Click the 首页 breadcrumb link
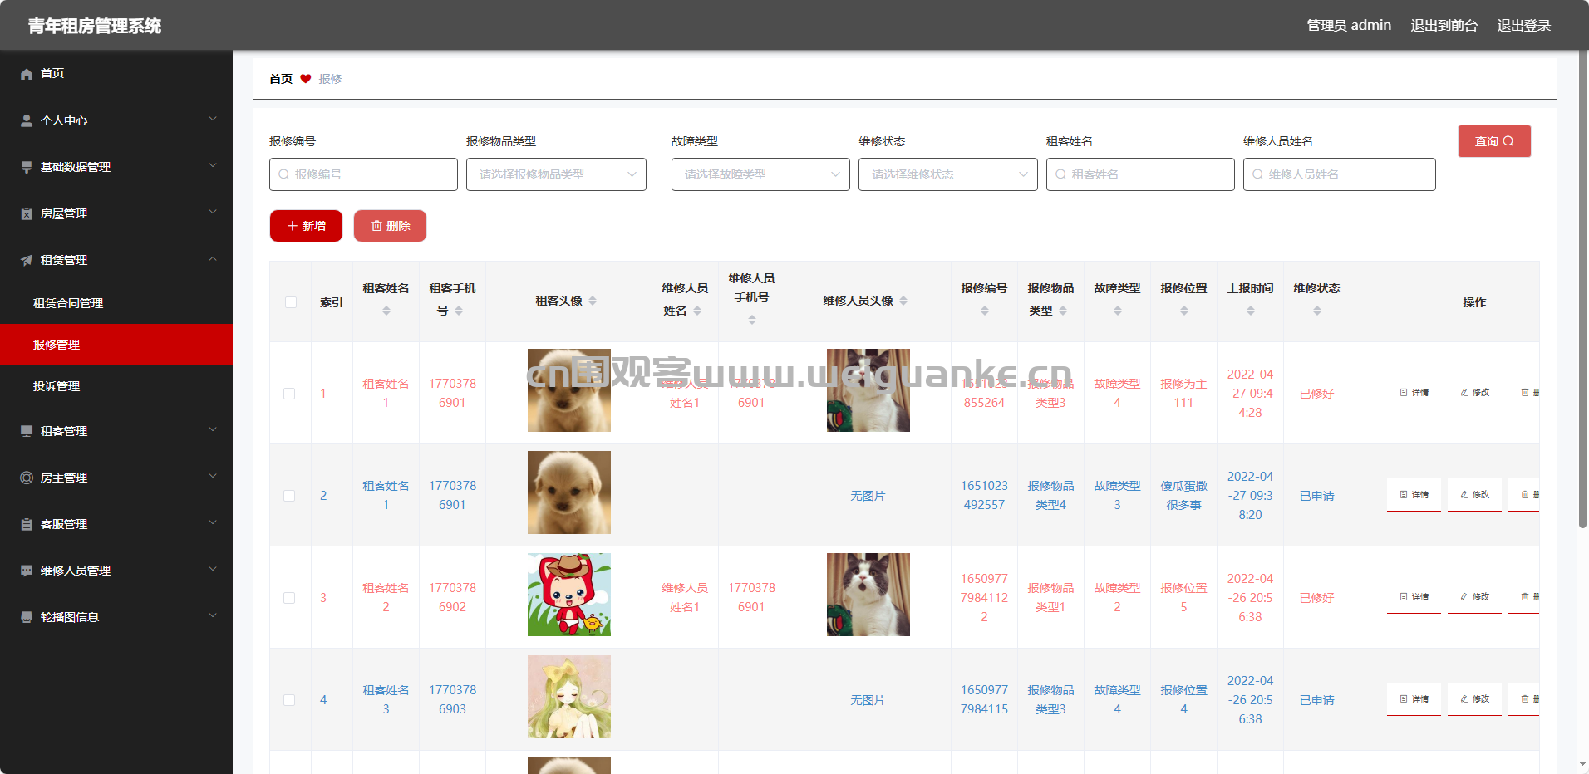 point(281,79)
